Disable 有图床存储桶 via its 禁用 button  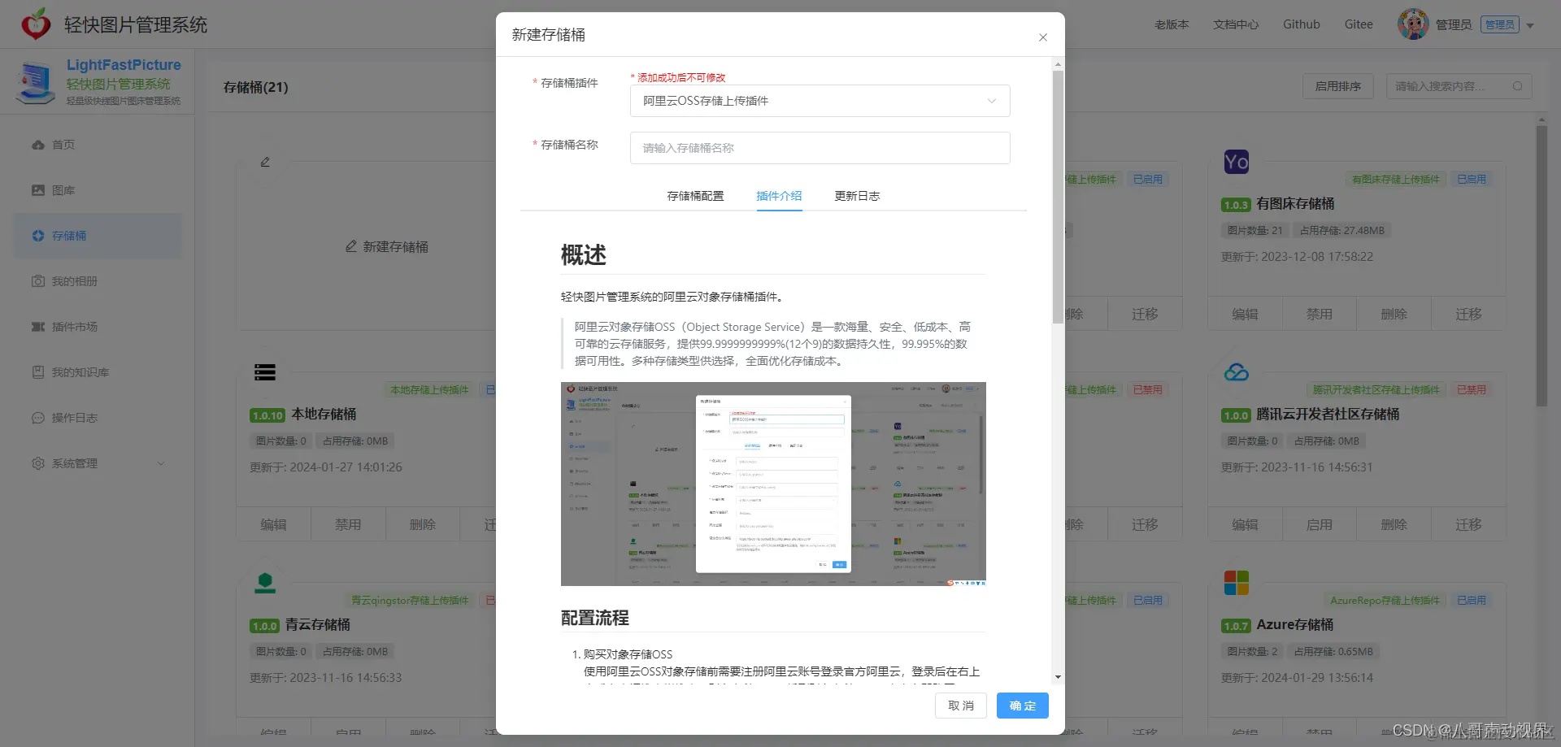(1320, 313)
